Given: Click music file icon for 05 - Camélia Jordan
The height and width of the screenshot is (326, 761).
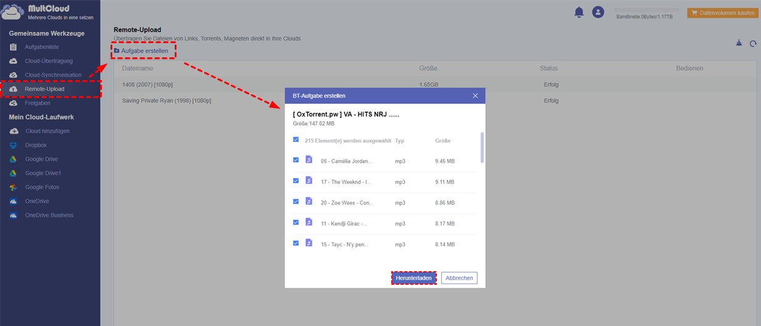Looking at the screenshot, I should tap(309, 160).
